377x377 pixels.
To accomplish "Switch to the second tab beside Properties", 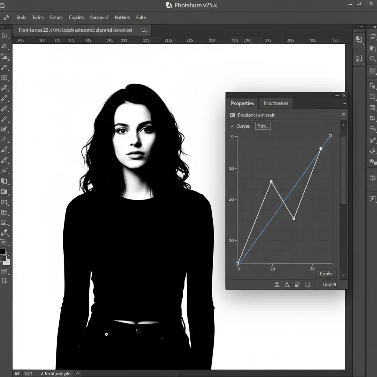I will (x=276, y=103).
